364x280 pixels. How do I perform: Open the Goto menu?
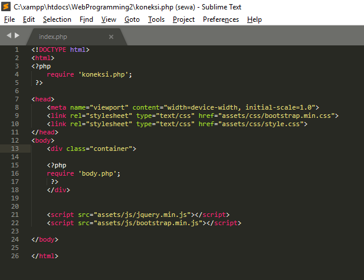(132, 19)
